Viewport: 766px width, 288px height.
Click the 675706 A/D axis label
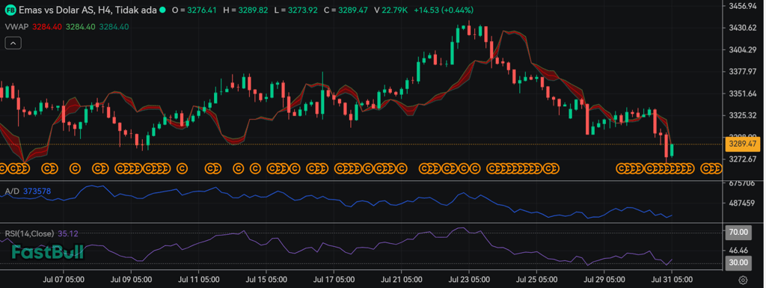pyautogui.click(x=742, y=183)
